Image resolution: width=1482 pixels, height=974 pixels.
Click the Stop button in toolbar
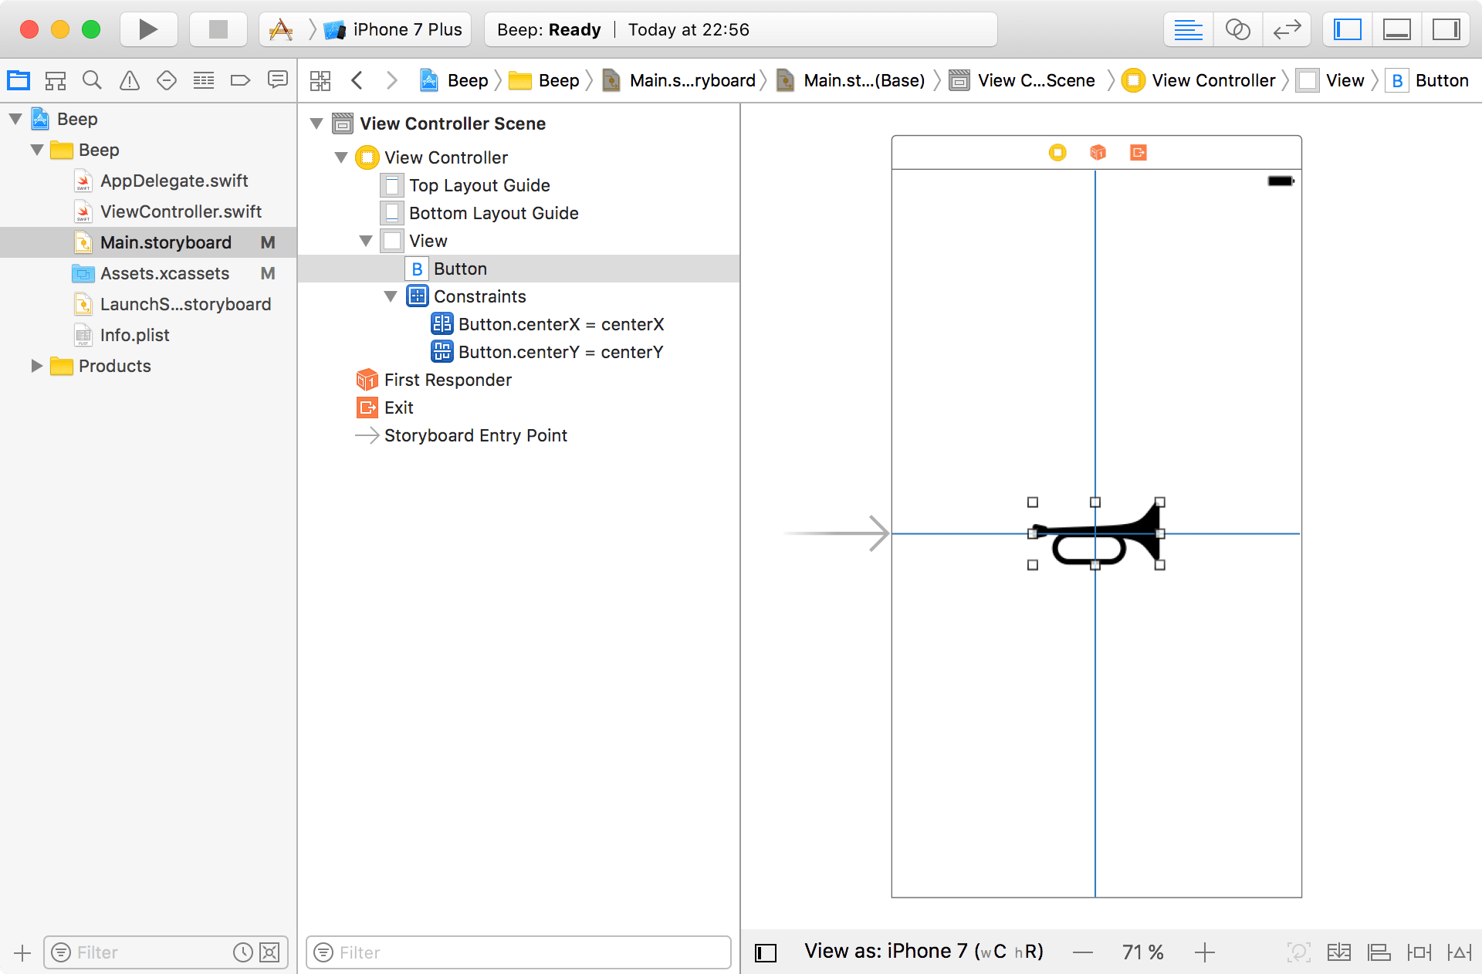click(x=218, y=29)
